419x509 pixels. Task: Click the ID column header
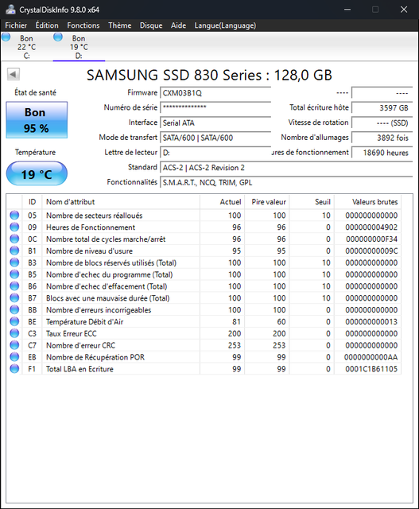point(32,201)
